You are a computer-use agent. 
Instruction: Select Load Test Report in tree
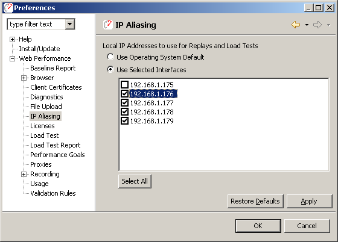(x=56, y=145)
